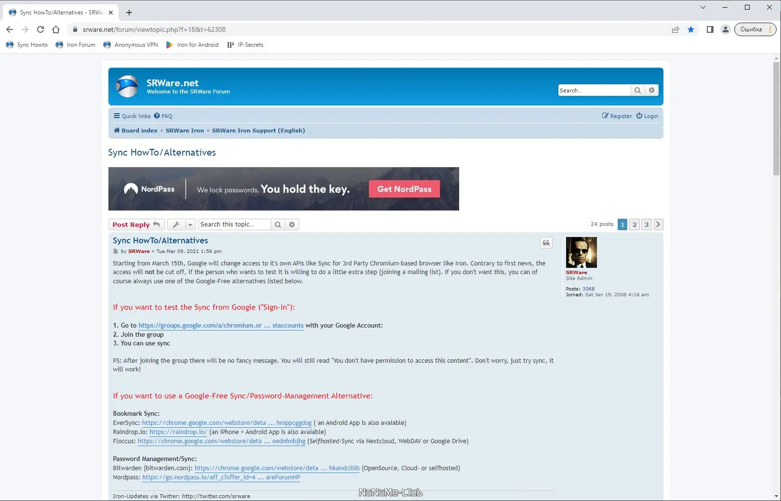Click the Sync HowTo/Alternatives page heading
Viewport: 781px width, 501px height.
point(162,153)
